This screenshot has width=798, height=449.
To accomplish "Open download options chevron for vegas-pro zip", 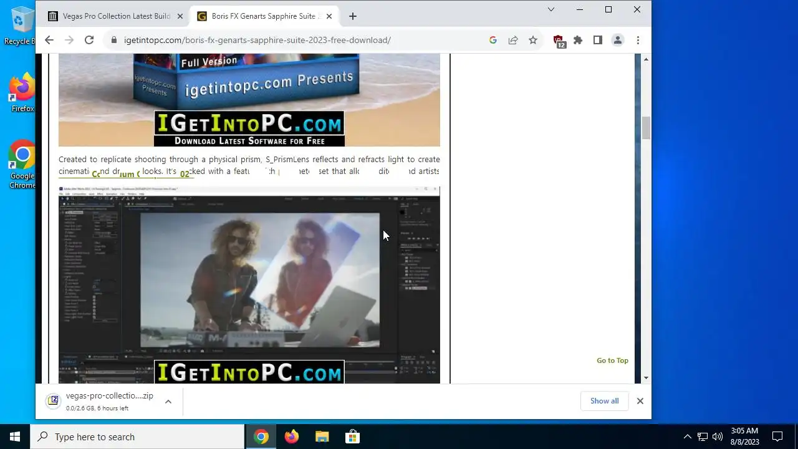I will point(168,402).
